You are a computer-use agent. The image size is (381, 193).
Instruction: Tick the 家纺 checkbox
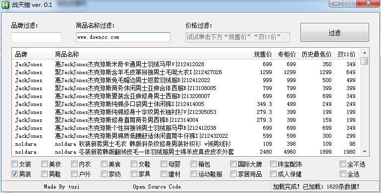[104, 174]
